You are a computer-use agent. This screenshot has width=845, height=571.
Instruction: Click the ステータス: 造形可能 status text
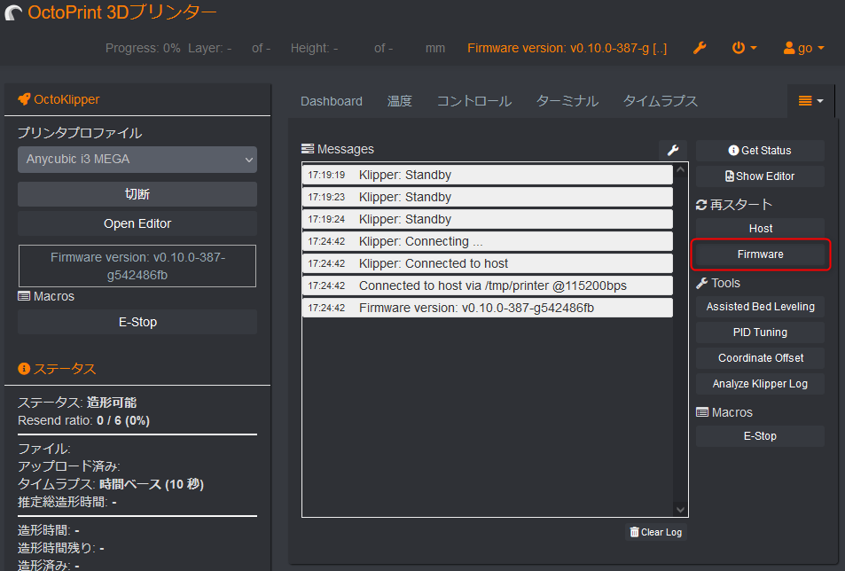pos(77,403)
